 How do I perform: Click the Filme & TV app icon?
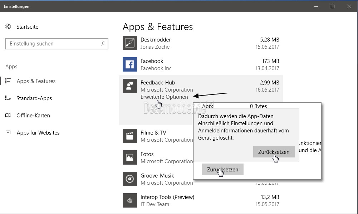click(x=130, y=136)
